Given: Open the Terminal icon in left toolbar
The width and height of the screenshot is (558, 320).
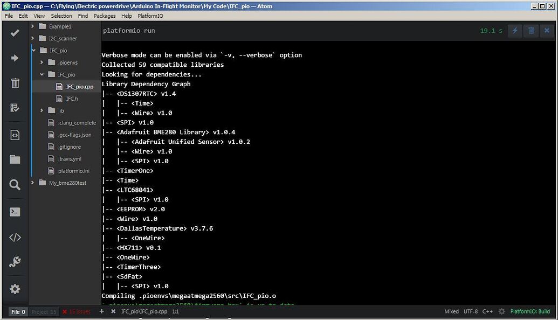Looking at the screenshot, I should pyautogui.click(x=15, y=212).
